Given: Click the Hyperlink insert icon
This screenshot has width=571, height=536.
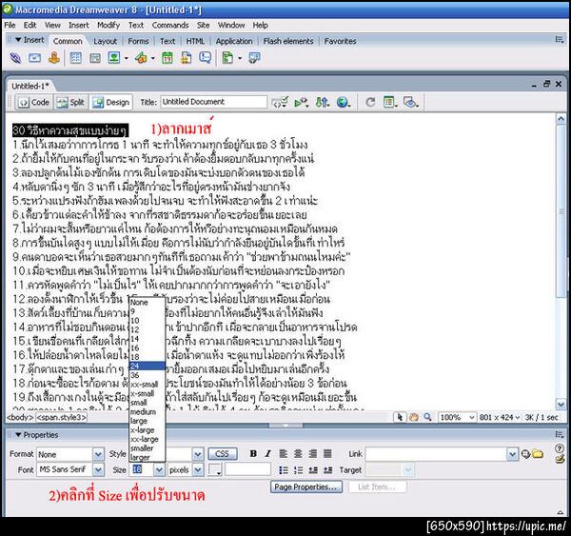Looking at the screenshot, I should [x=15, y=58].
